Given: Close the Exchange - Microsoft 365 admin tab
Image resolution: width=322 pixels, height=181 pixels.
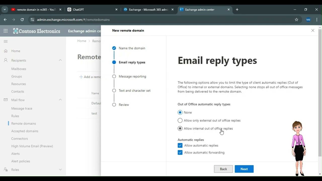Looking at the screenshot, I should (172, 10).
